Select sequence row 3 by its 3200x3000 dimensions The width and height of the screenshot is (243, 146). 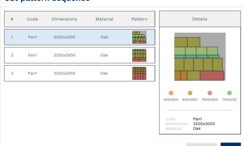[x=64, y=73]
